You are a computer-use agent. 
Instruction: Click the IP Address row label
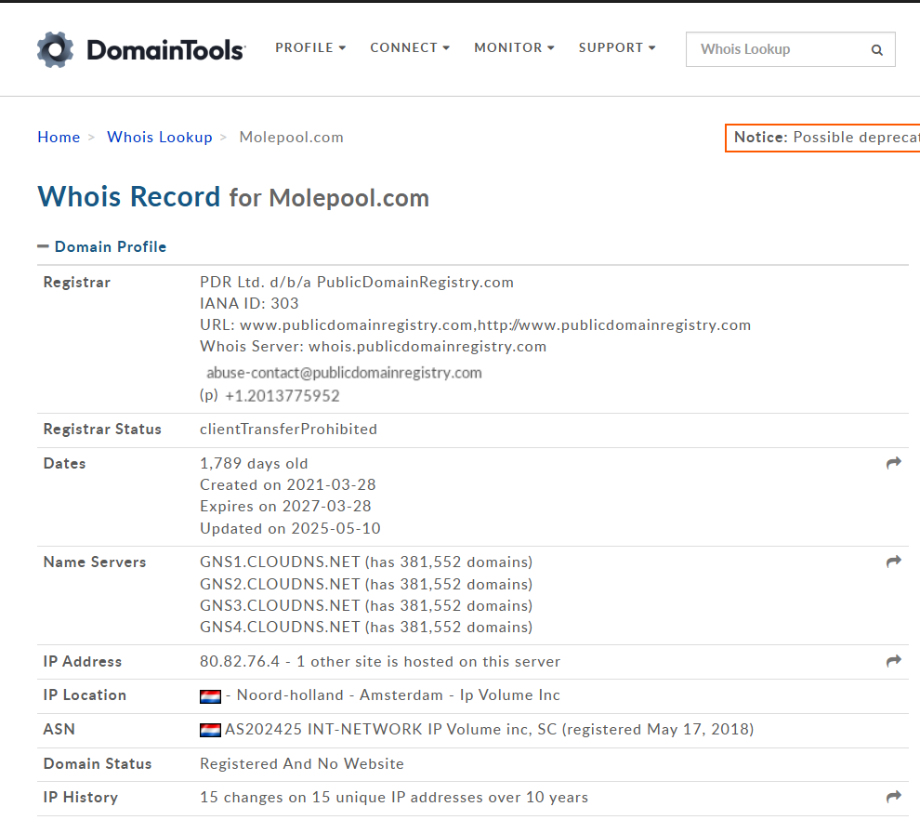82,662
